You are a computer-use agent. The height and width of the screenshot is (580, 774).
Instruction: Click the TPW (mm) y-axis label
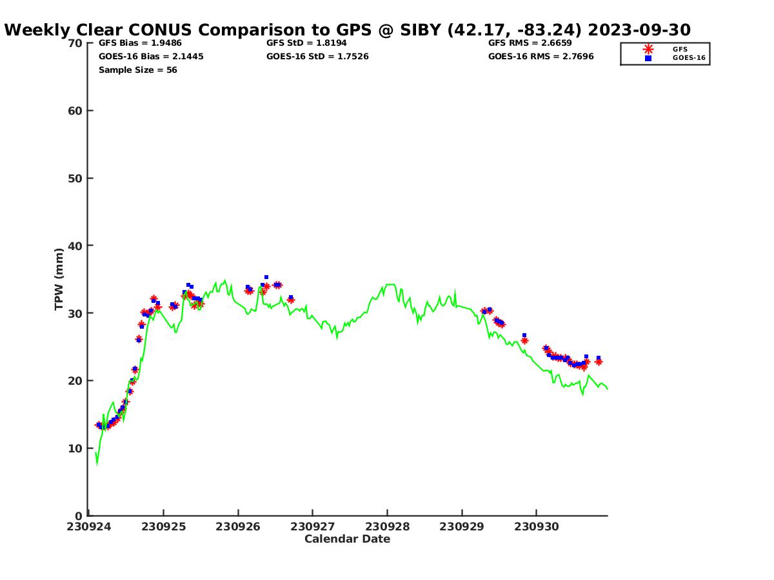click(59, 279)
